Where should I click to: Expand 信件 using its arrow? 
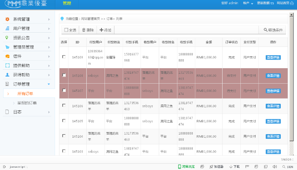49,56
